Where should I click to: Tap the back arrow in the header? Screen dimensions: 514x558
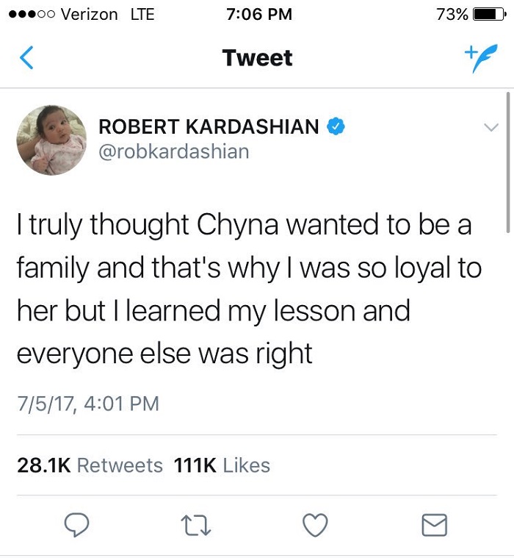[x=26, y=58]
